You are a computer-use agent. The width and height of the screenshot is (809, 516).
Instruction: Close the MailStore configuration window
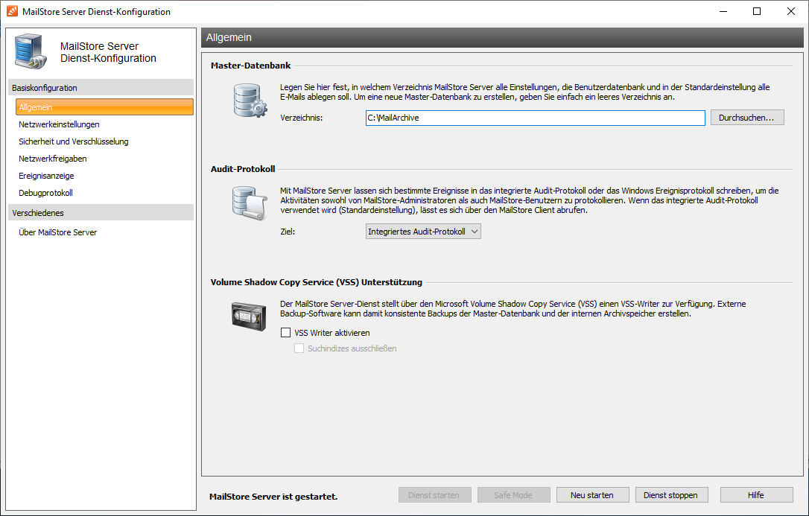790,11
